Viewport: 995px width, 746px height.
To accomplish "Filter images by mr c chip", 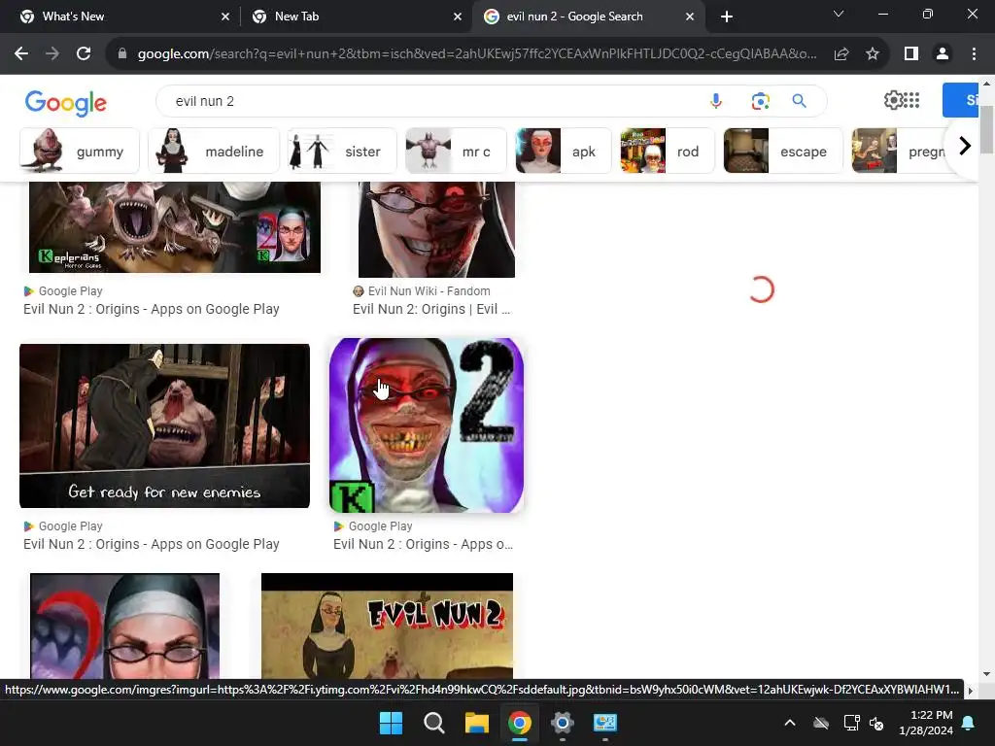I will pyautogui.click(x=457, y=151).
